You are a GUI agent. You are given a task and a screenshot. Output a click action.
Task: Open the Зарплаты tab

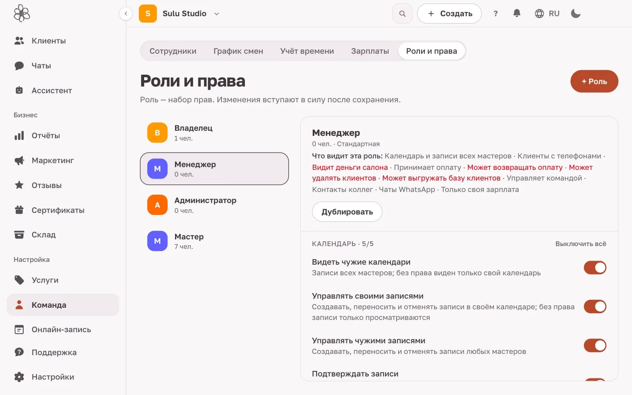click(x=370, y=51)
